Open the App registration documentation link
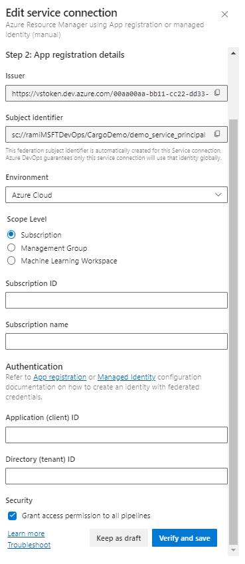This screenshot has width=245, height=564. (x=60, y=377)
